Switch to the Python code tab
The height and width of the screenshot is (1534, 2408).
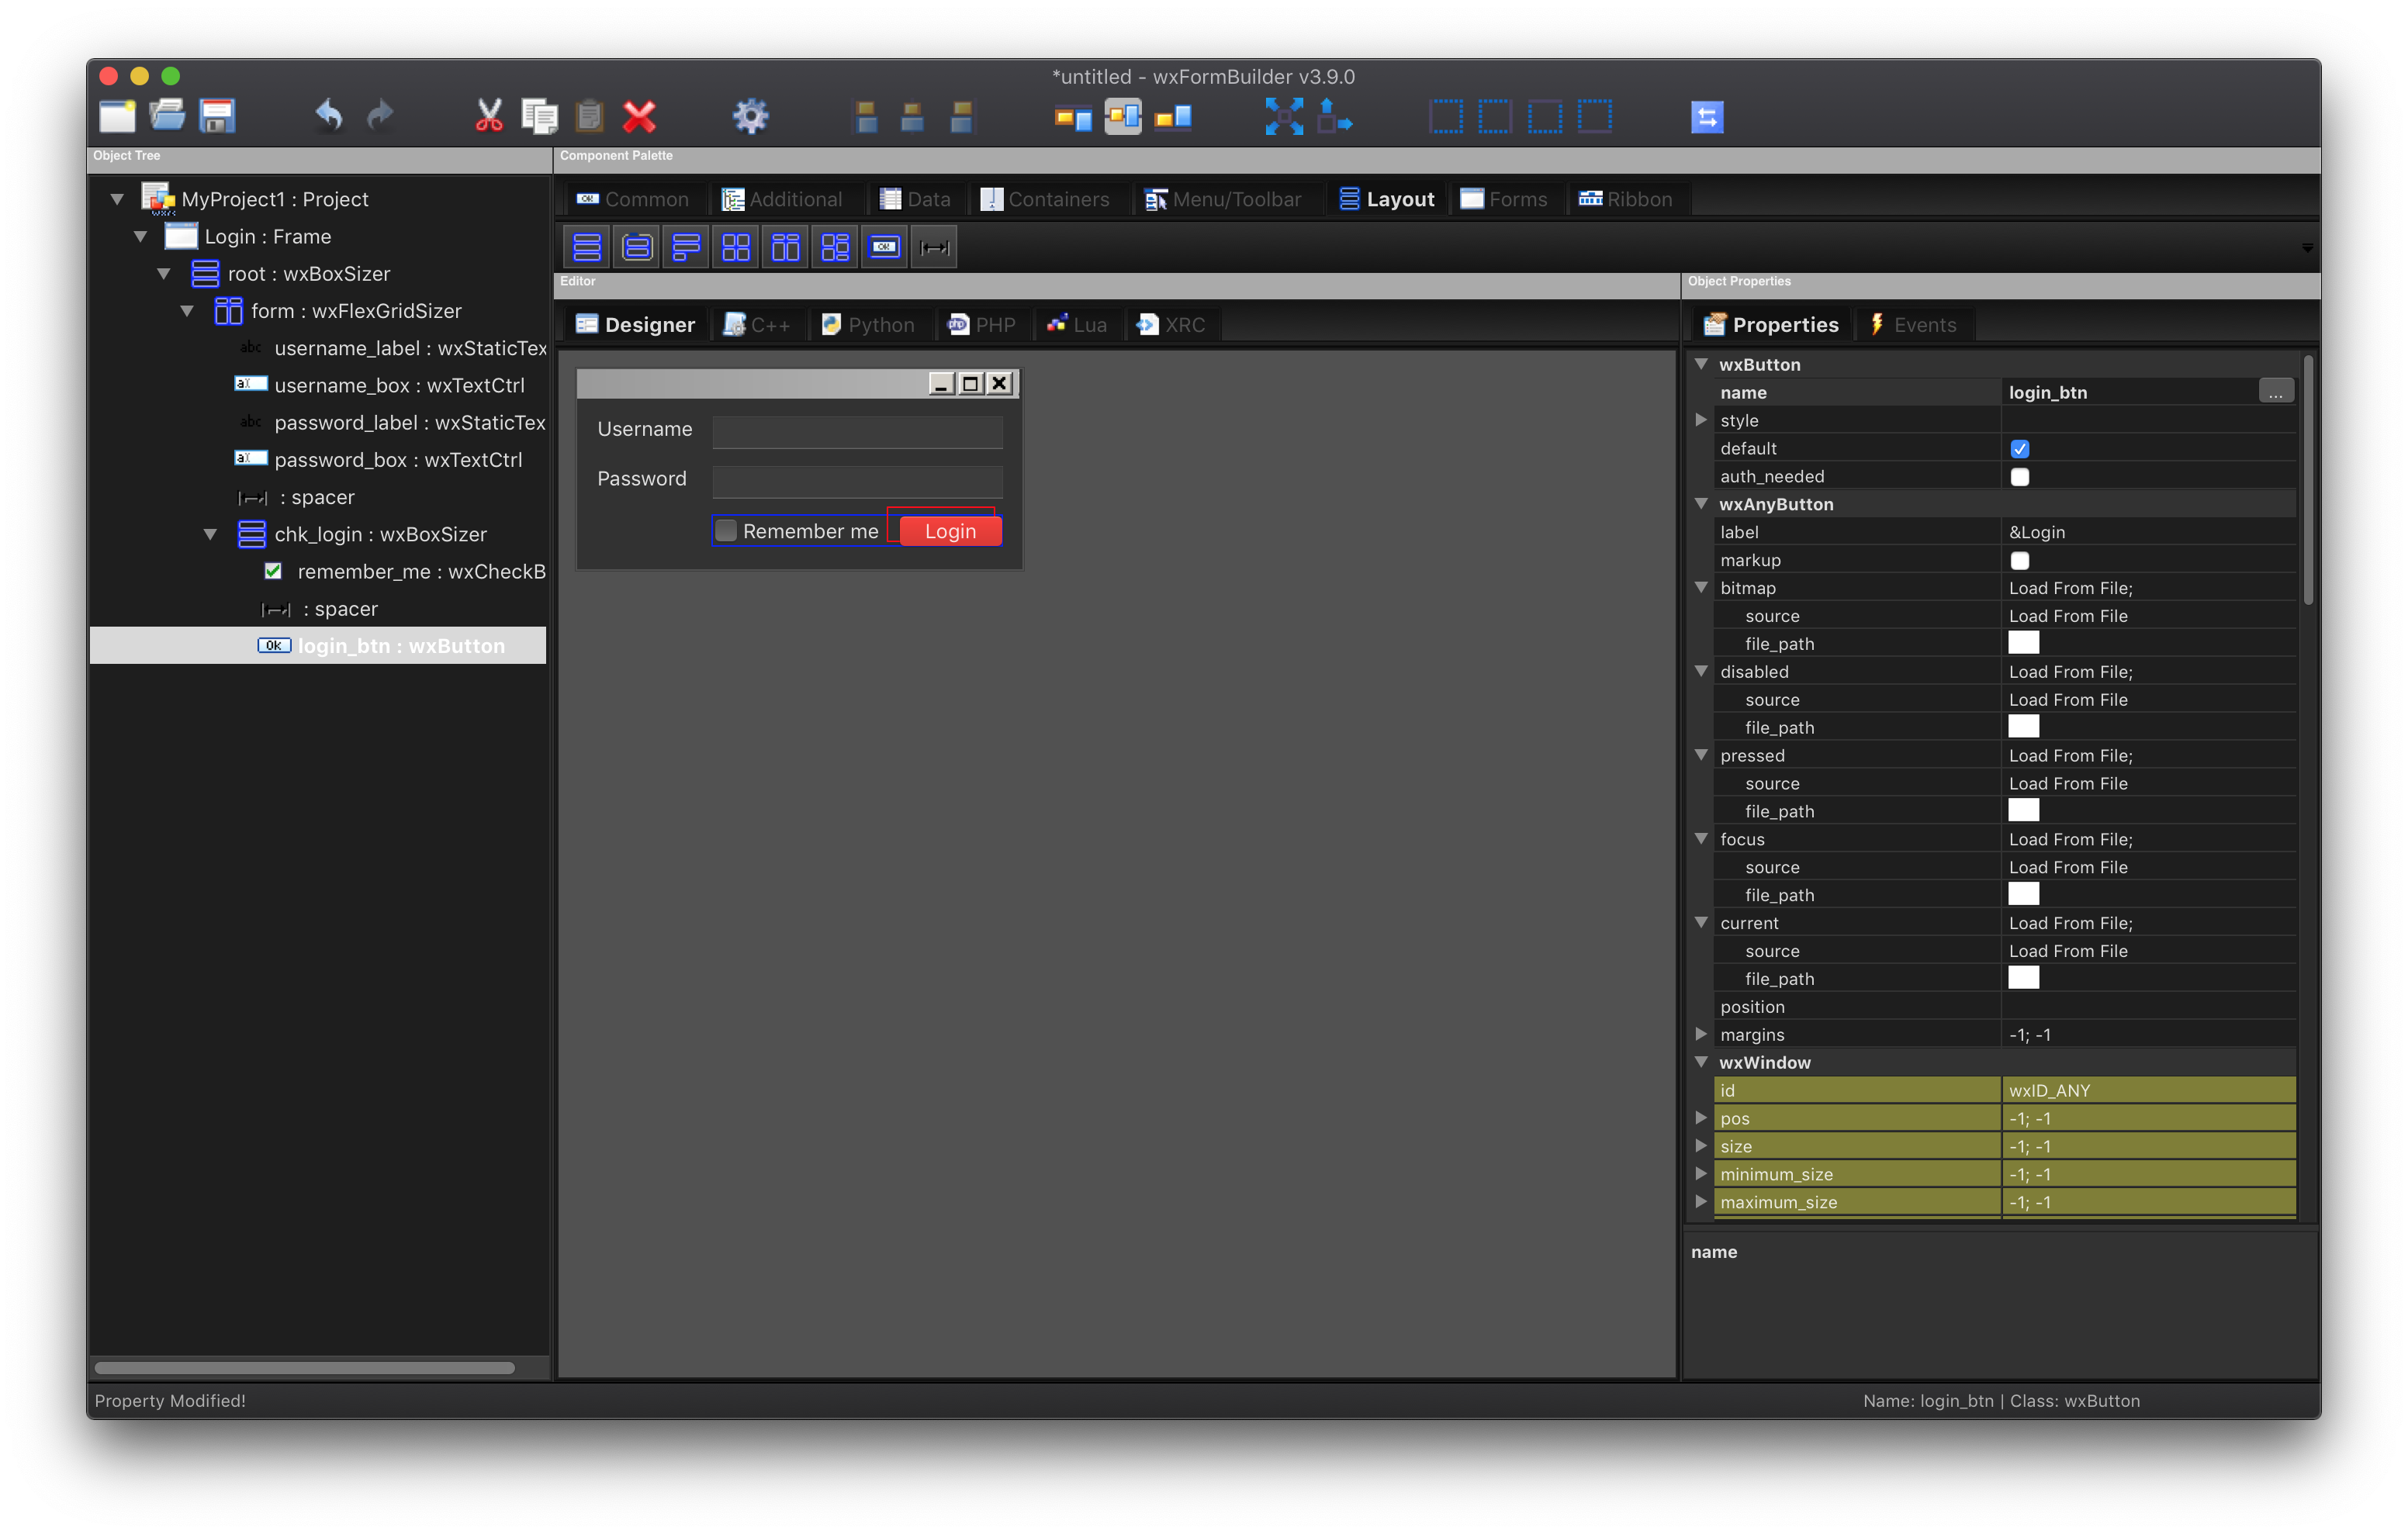868,325
